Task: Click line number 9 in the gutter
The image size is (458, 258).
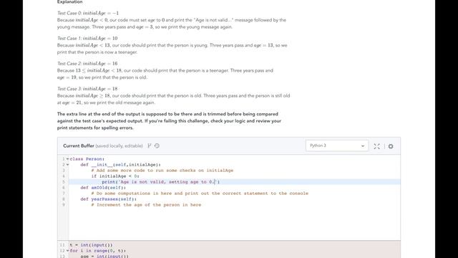Action: (x=64, y=205)
